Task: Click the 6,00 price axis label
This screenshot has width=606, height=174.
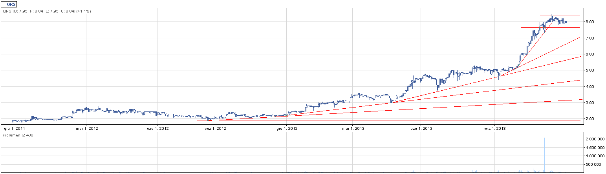Action: [589, 54]
